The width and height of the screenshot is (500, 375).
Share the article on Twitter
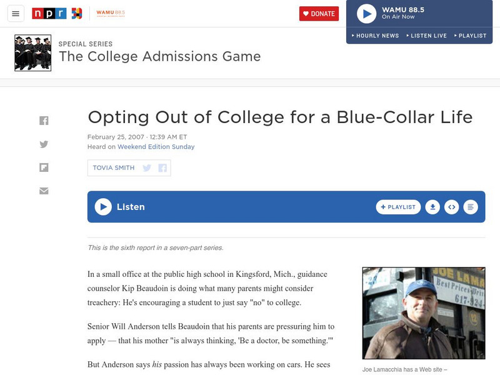(44, 144)
